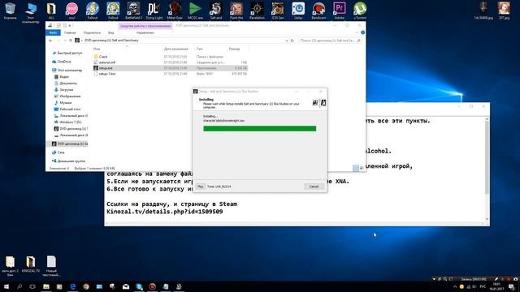Open Microsoft Edge from the taskbar
This screenshot has width=520, height=292.
[72, 286]
